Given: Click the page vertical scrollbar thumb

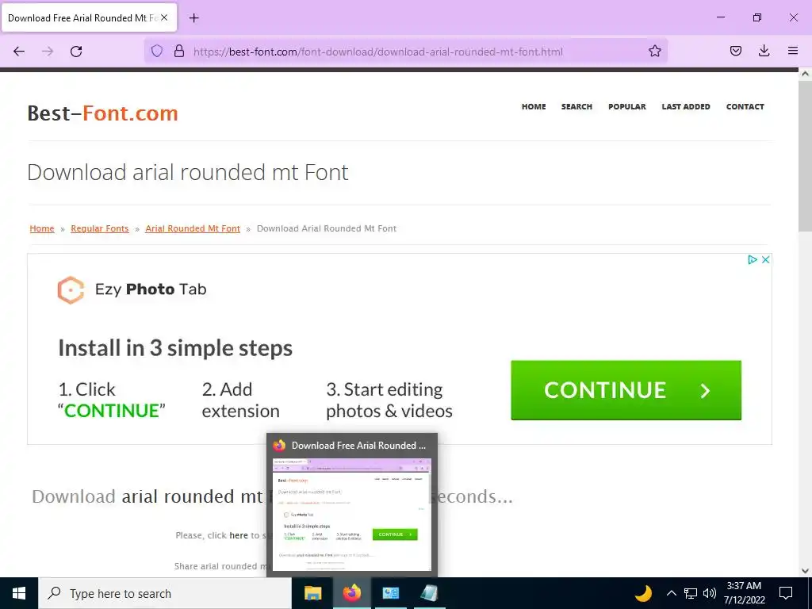Looking at the screenshot, I should tap(805, 157).
